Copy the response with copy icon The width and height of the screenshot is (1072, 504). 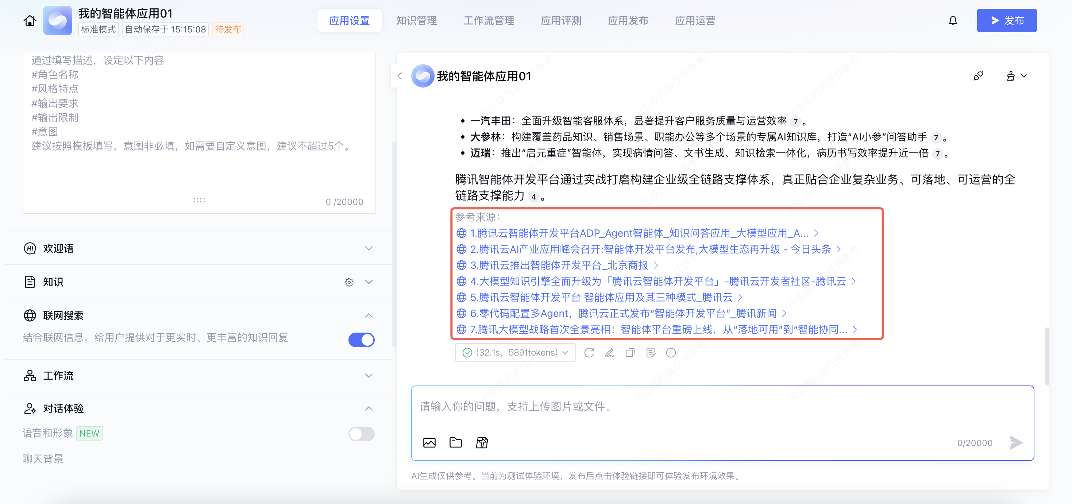coord(630,353)
